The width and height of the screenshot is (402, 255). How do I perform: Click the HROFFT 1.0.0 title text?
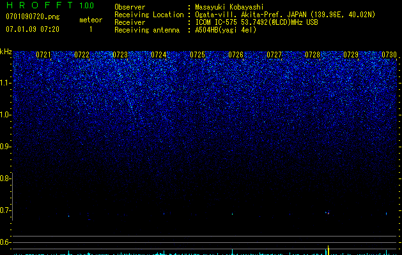click(x=50, y=5)
